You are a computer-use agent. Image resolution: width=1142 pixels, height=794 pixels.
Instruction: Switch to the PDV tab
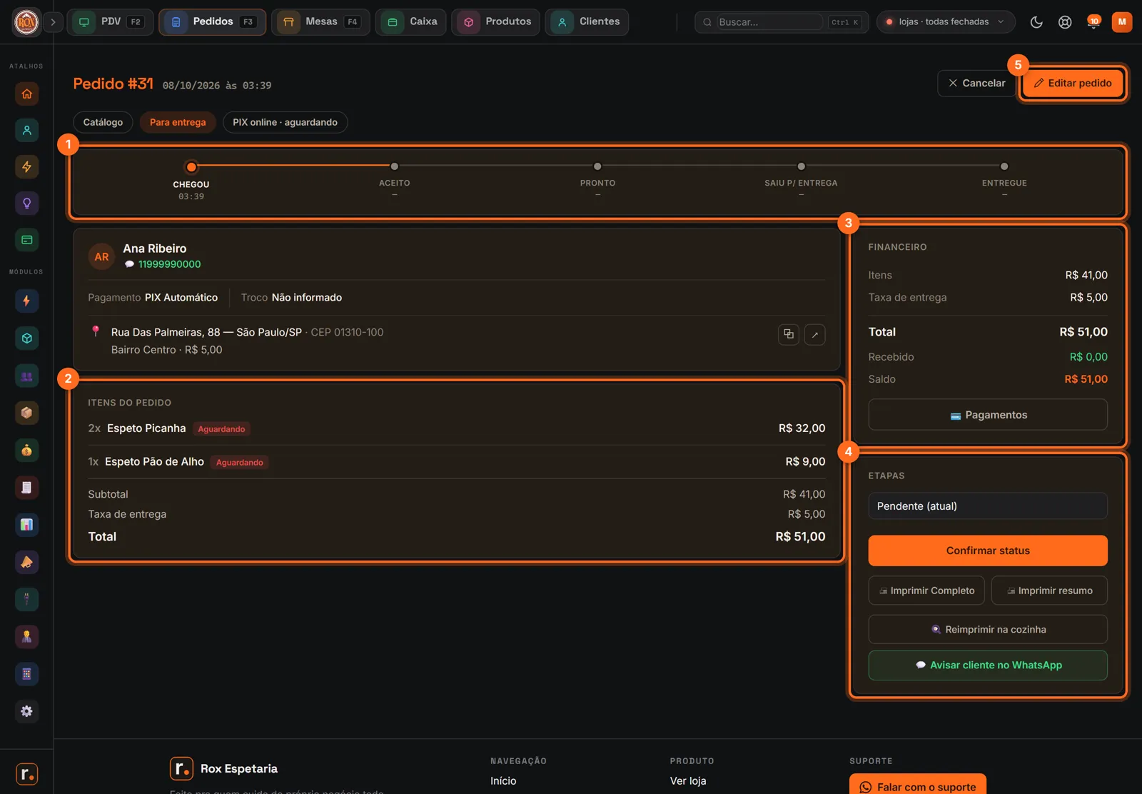tap(111, 22)
